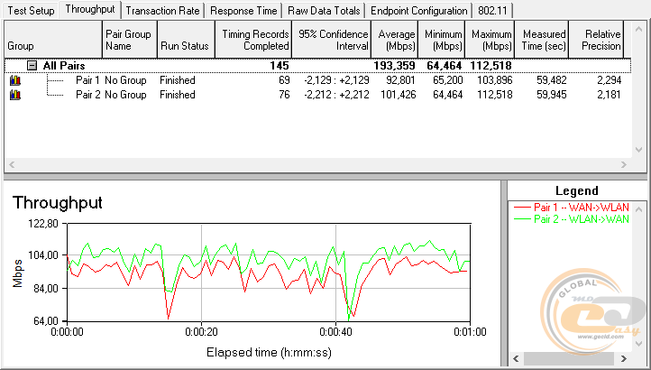The width and height of the screenshot is (651, 370).
Task: Open the Endpoint Configuration tab
Action: coord(419,11)
